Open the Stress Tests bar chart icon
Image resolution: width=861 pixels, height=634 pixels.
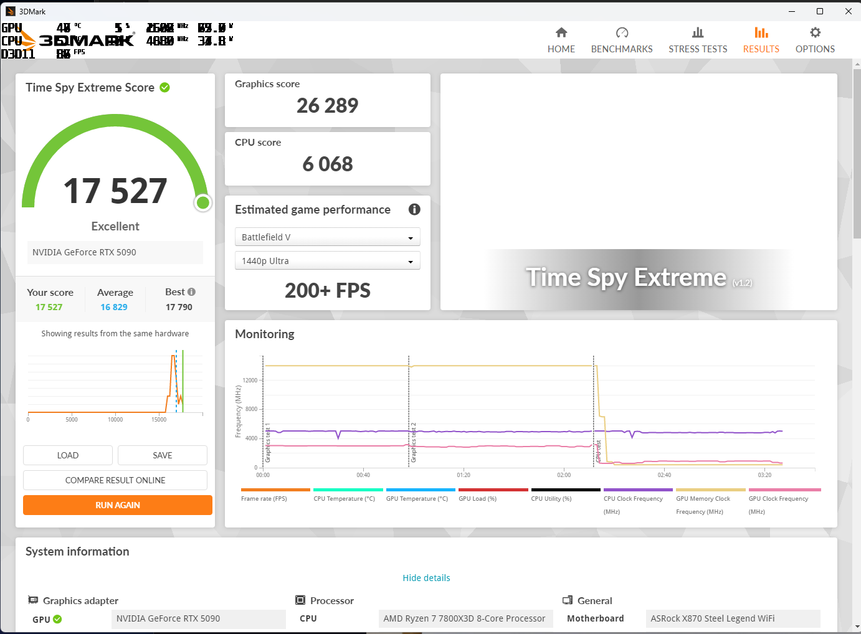[698, 33]
